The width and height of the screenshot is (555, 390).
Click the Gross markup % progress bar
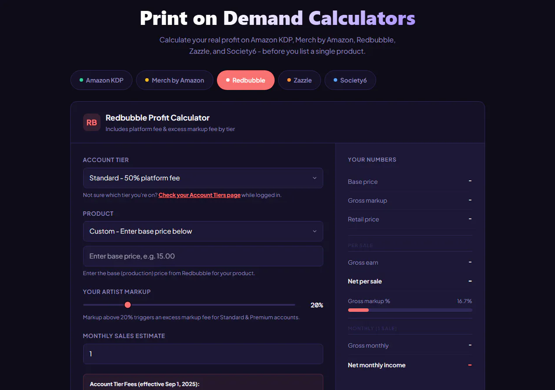410,310
